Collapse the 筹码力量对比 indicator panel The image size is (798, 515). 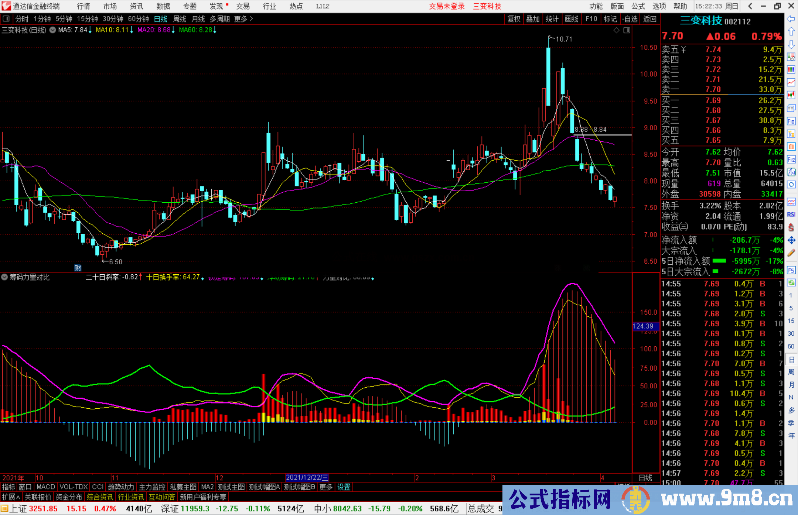pos(4,277)
